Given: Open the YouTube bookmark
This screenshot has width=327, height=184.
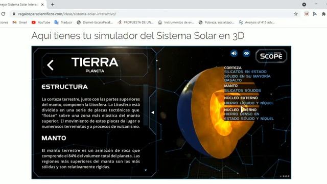Looking at the screenshot, I should click(x=41, y=22).
